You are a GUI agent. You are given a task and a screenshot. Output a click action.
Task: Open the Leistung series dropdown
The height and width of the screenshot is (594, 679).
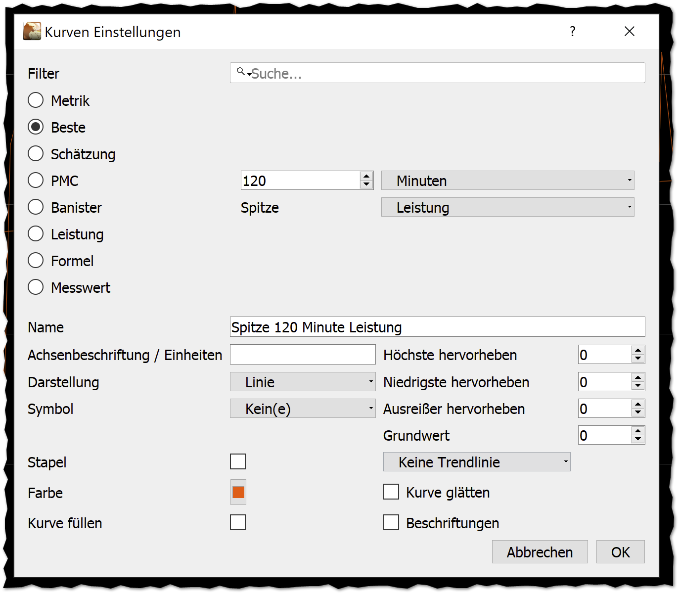pos(507,207)
